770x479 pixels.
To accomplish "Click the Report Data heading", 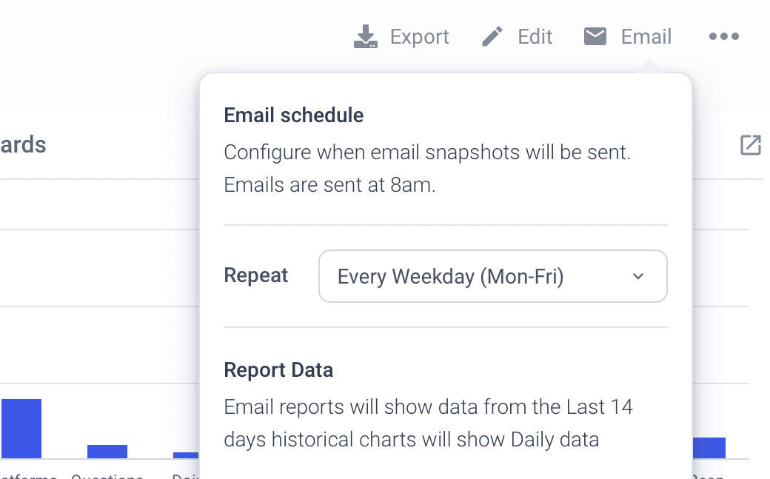I will coord(278,370).
